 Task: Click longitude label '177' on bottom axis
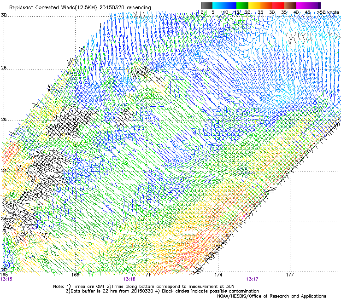pyautogui.click(x=289, y=275)
